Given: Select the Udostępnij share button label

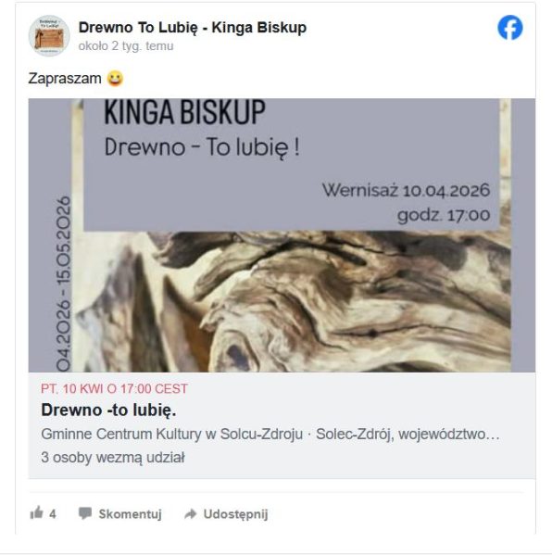Looking at the screenshot, I should pyautogui.click(x=235, y=514).
